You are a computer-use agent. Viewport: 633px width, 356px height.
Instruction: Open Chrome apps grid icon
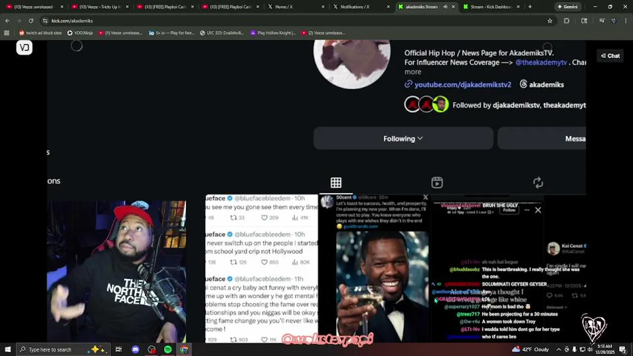6,33
